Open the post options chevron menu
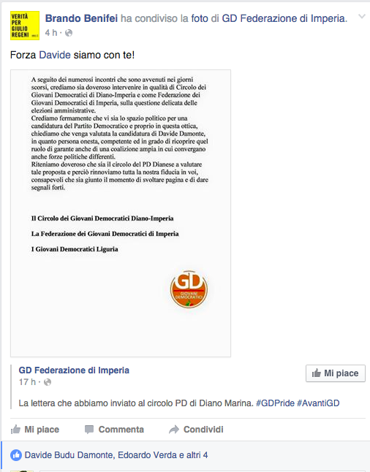This screenshot has width=370, height=472. point(361,17)
